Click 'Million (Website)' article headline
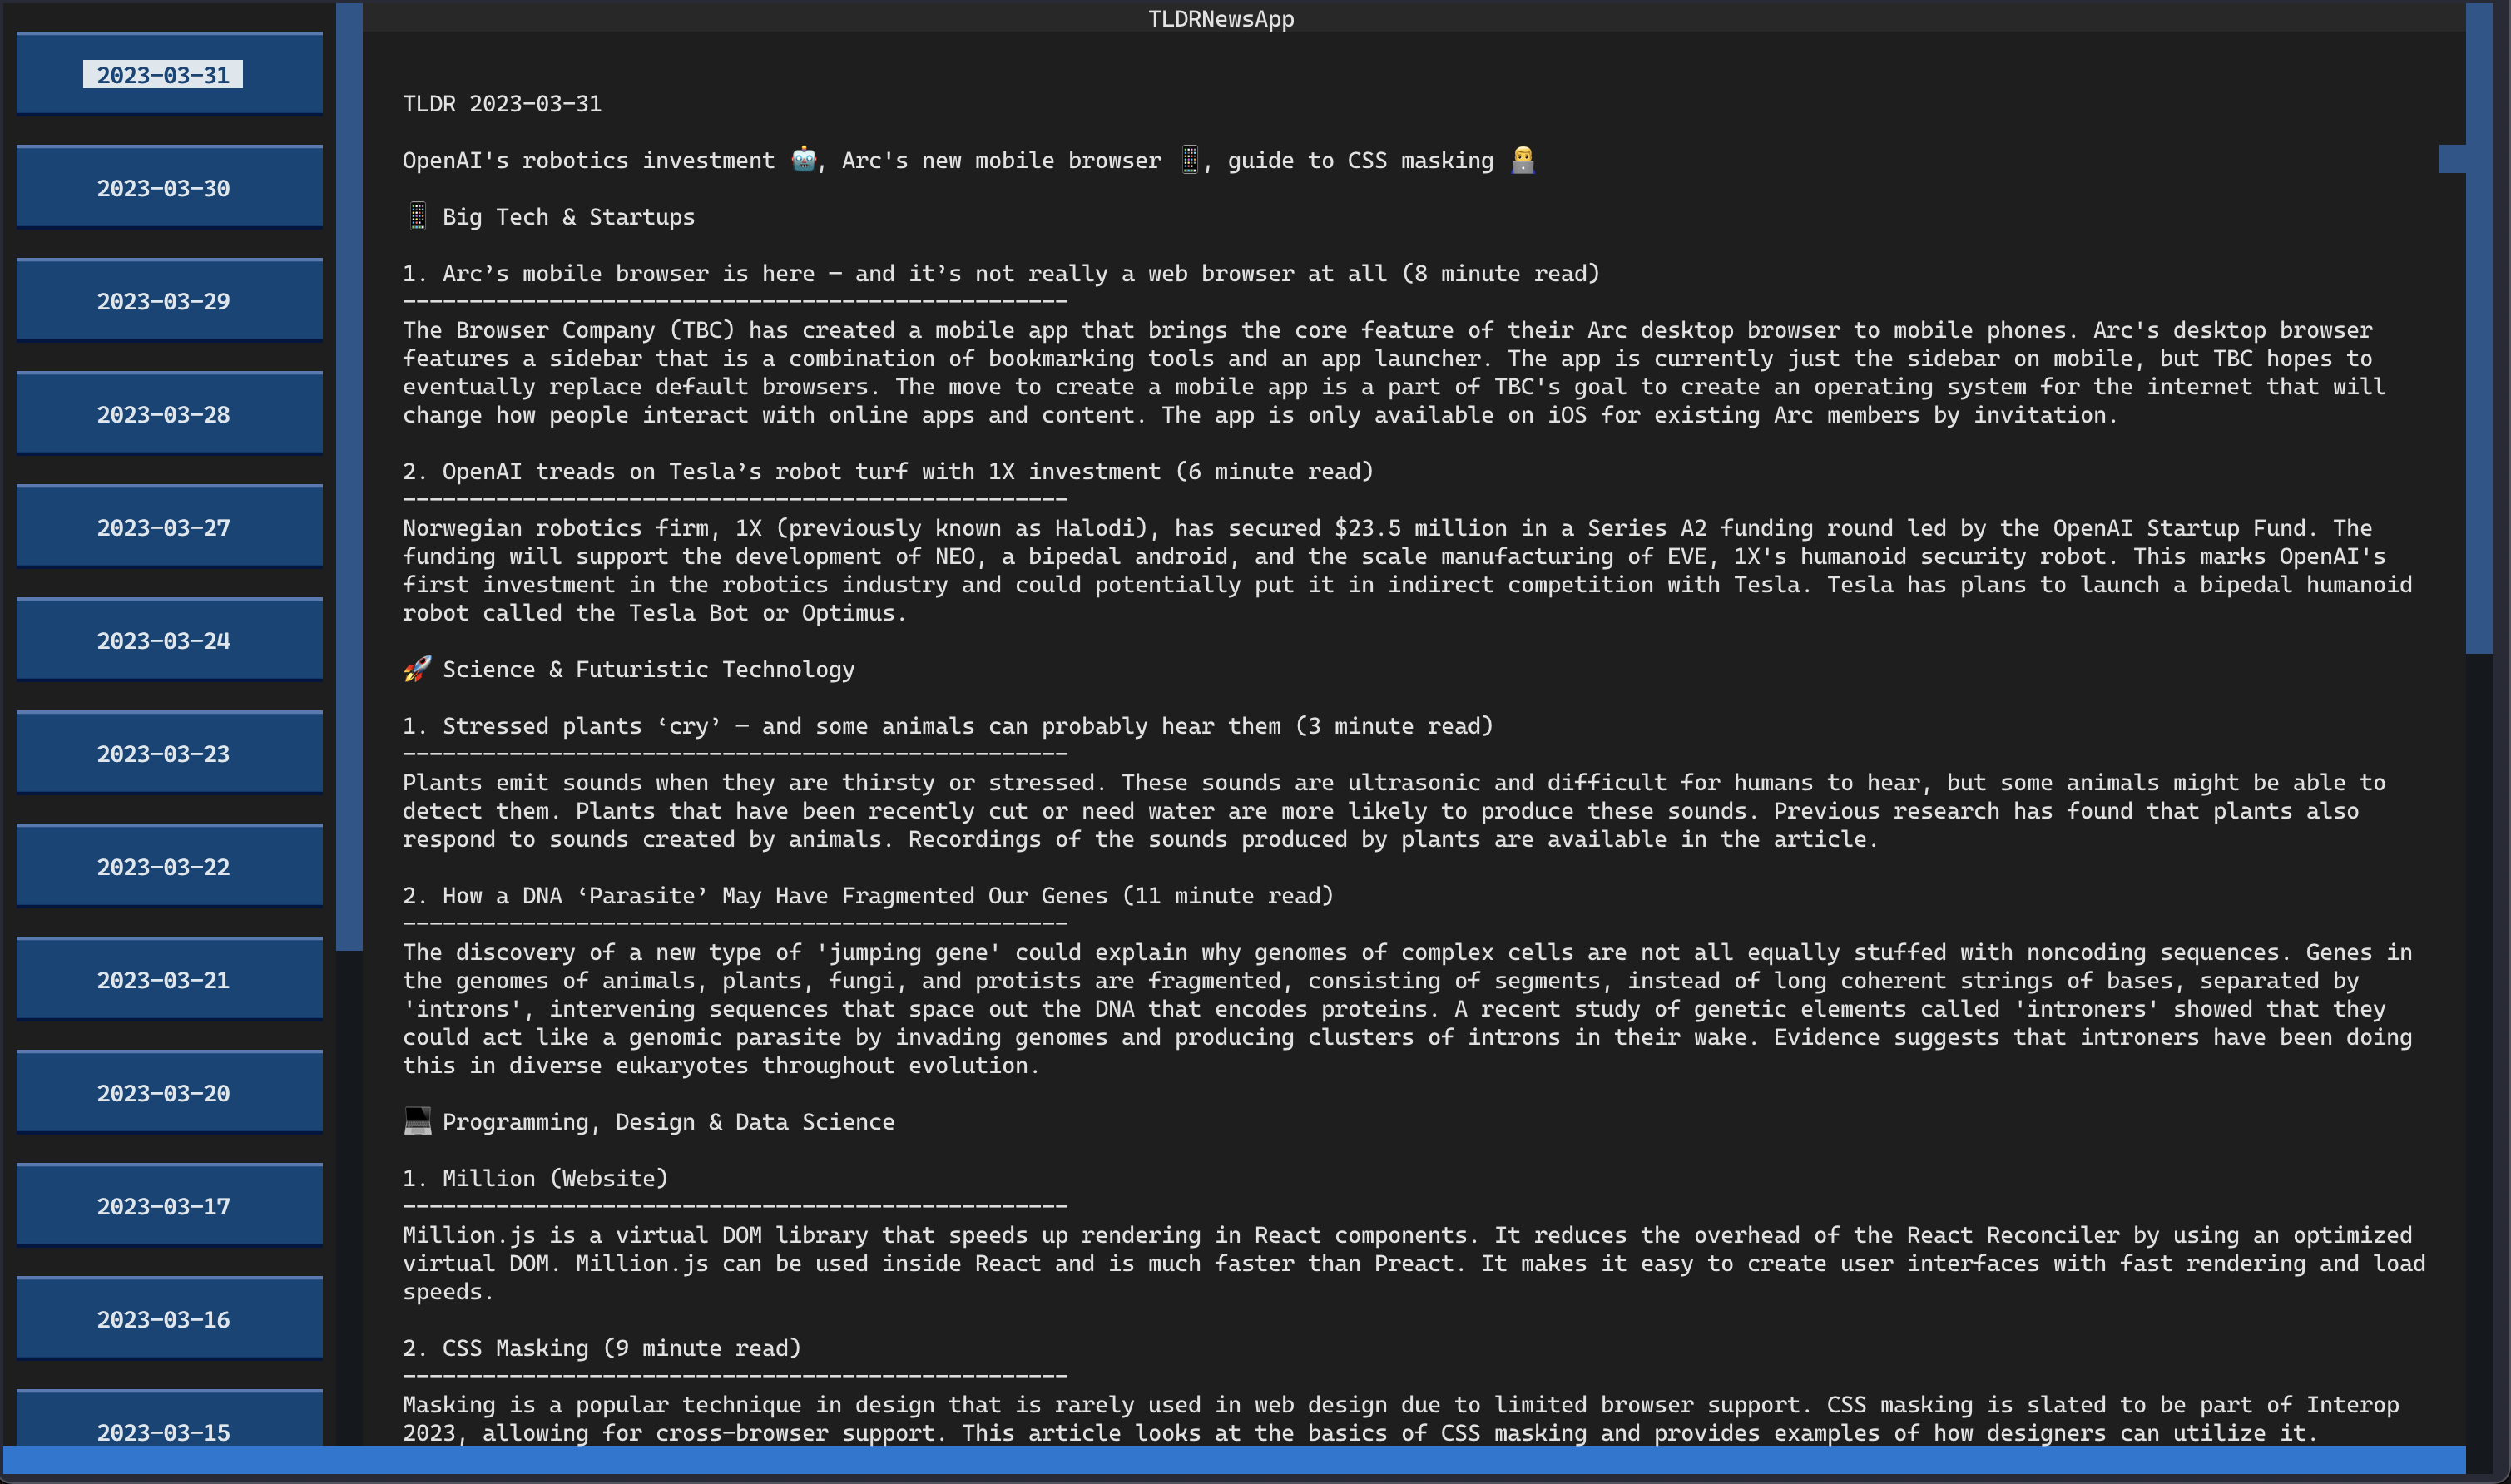Image resolution: width=2511 pixels, height=1484 pixels. coord(535,1178)
